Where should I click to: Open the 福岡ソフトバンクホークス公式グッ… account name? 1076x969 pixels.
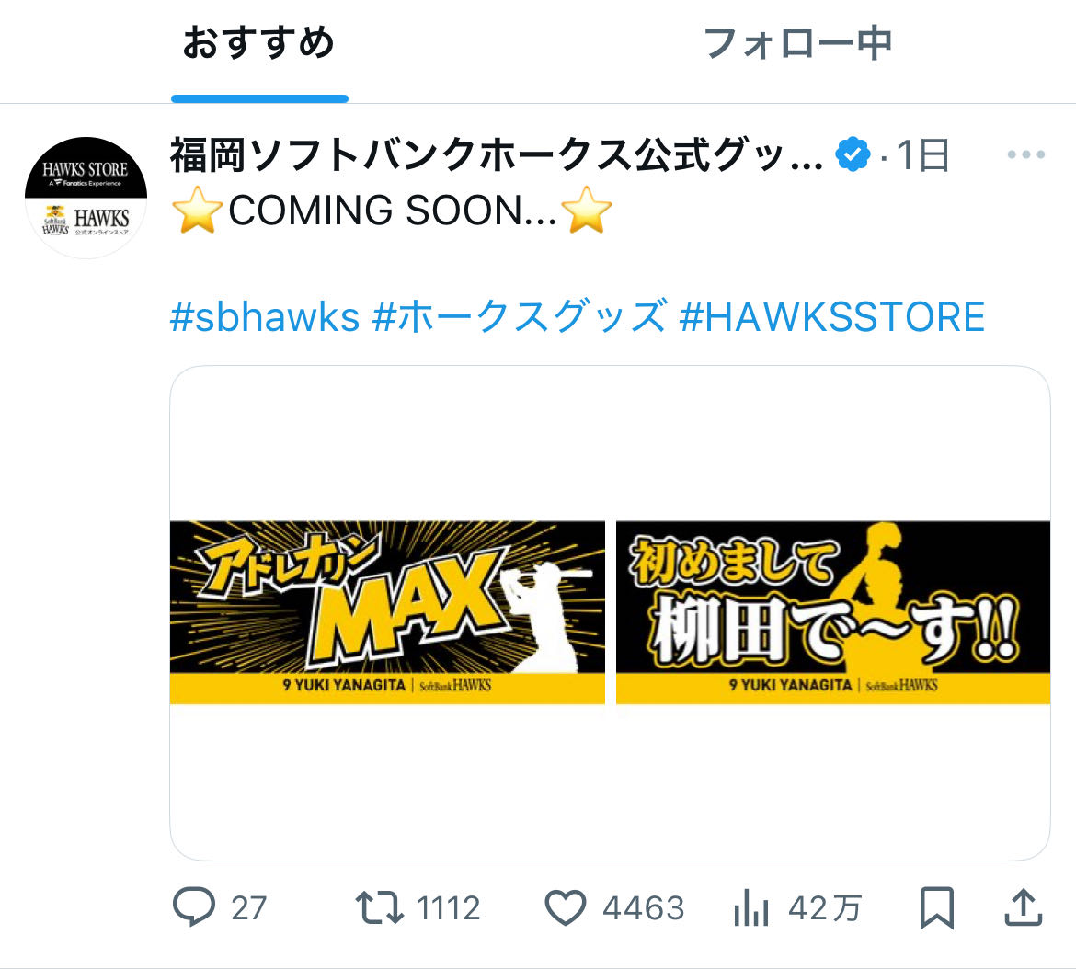[x=496, y=155]
